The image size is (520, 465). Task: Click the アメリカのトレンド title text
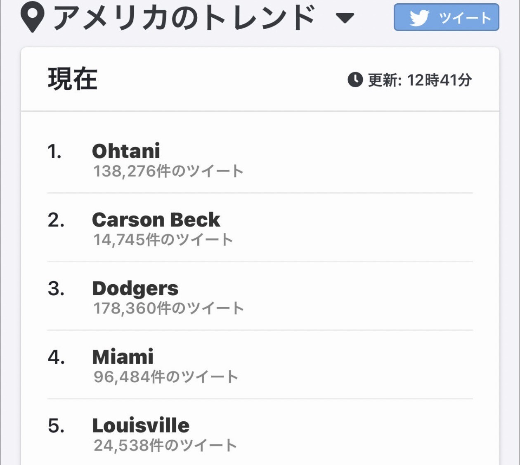pyautogui.click(x=184, y=18)
